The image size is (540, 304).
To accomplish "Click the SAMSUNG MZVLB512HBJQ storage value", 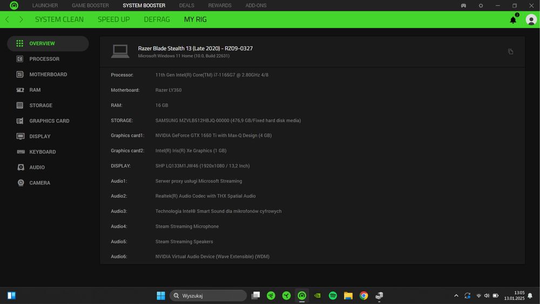I will 228,121.
